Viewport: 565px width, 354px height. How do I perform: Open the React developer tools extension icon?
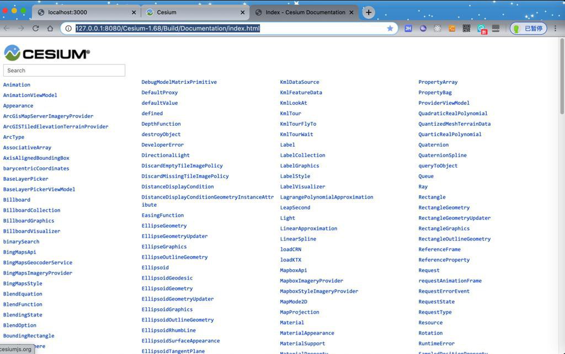click(438, 29)
